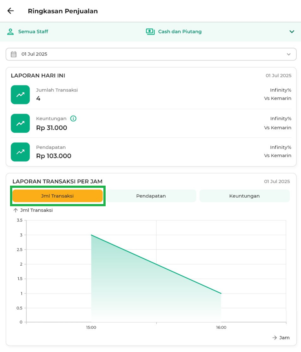301x352 pixels.
Task: Click the Pendapatan green trend icon
Action: click(20, 152)
